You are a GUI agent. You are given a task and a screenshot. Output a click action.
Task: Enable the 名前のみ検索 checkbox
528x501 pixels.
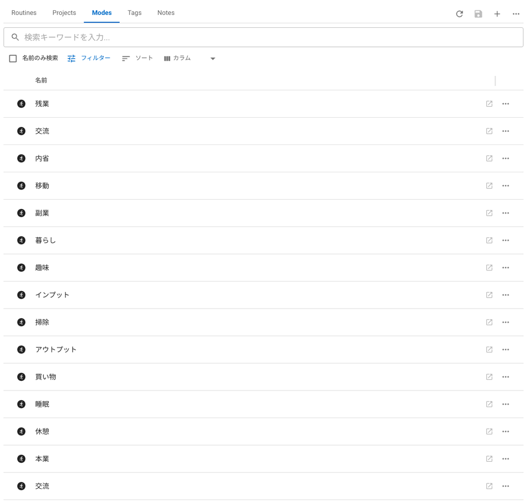(x=13, y=59)
